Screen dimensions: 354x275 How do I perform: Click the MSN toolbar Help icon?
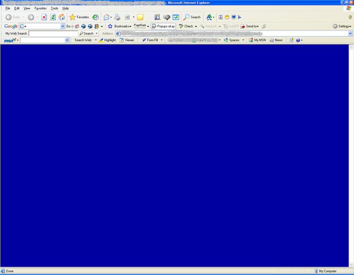point(298,40)
